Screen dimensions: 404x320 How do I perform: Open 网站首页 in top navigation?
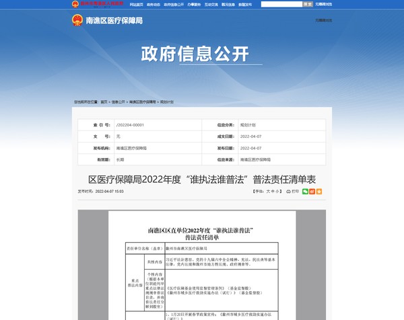136,5
